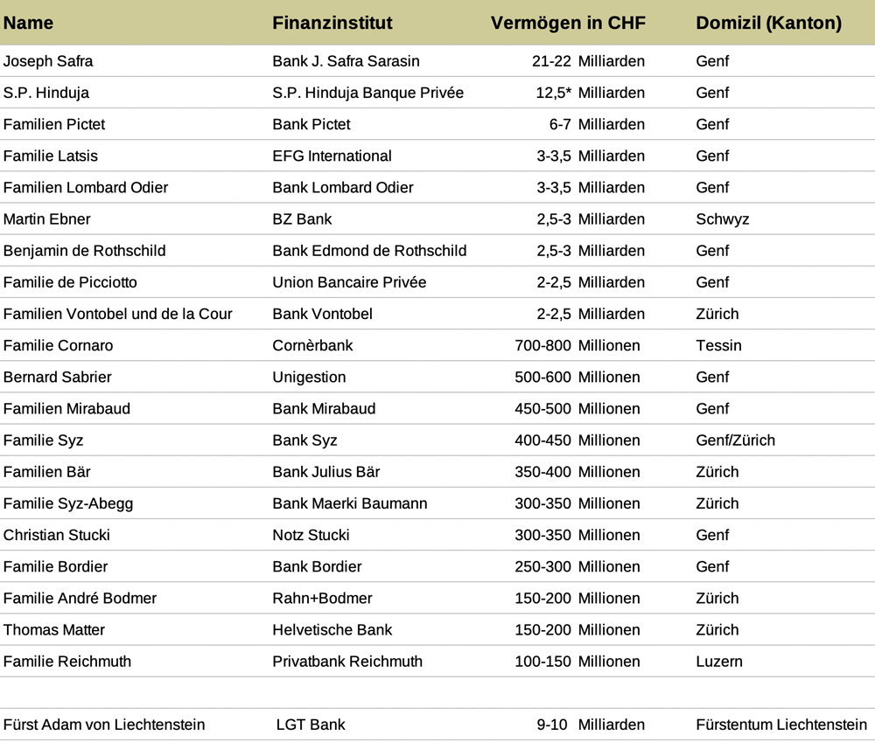Viewport: 875px width, 742px height.
Task: Select the Cornèrbank cell
Action: (x=312, y=345)
